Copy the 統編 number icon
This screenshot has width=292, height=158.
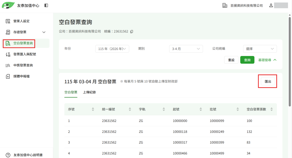coord(131,32)
